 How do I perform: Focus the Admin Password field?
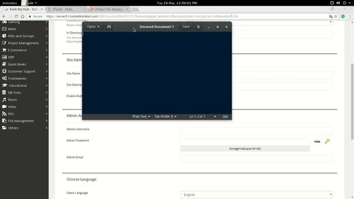pos(245,142)
